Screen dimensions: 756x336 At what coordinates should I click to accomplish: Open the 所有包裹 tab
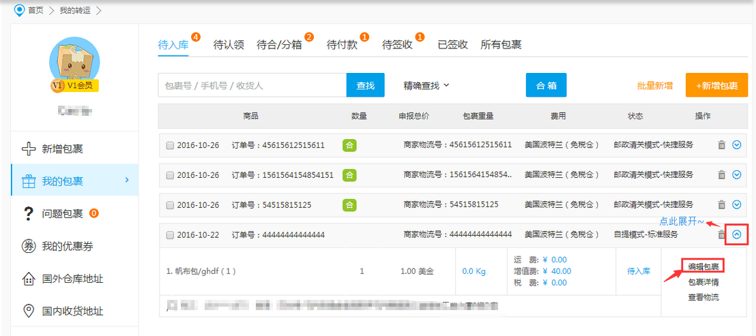[501, 45]
